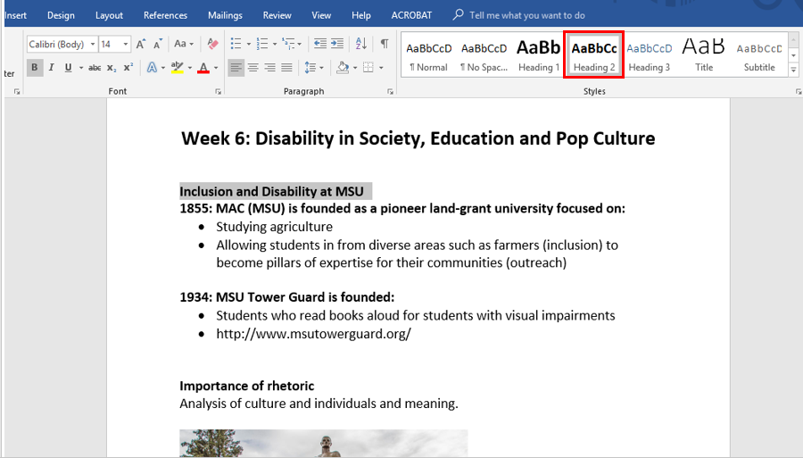Screen dimensions: 803x458
Task: Open Paragraph dialog launcher
Action: point(390,92)
